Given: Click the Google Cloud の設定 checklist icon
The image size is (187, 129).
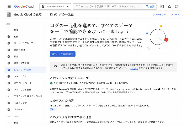Looking at the screenshot, I should coord(9,14).
